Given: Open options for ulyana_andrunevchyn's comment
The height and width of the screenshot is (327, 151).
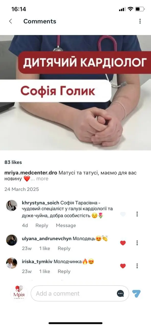Looking at the screenshot, I should click(137, 243).
